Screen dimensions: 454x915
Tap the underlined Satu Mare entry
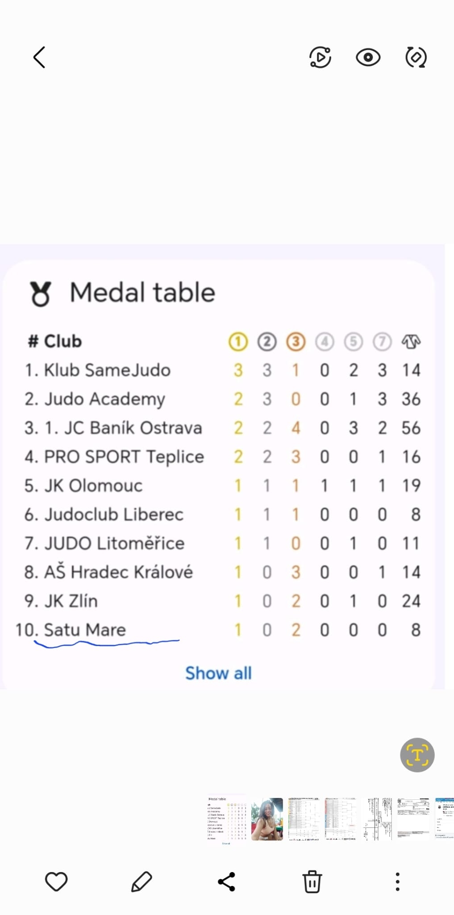click(x=85, y=630)
